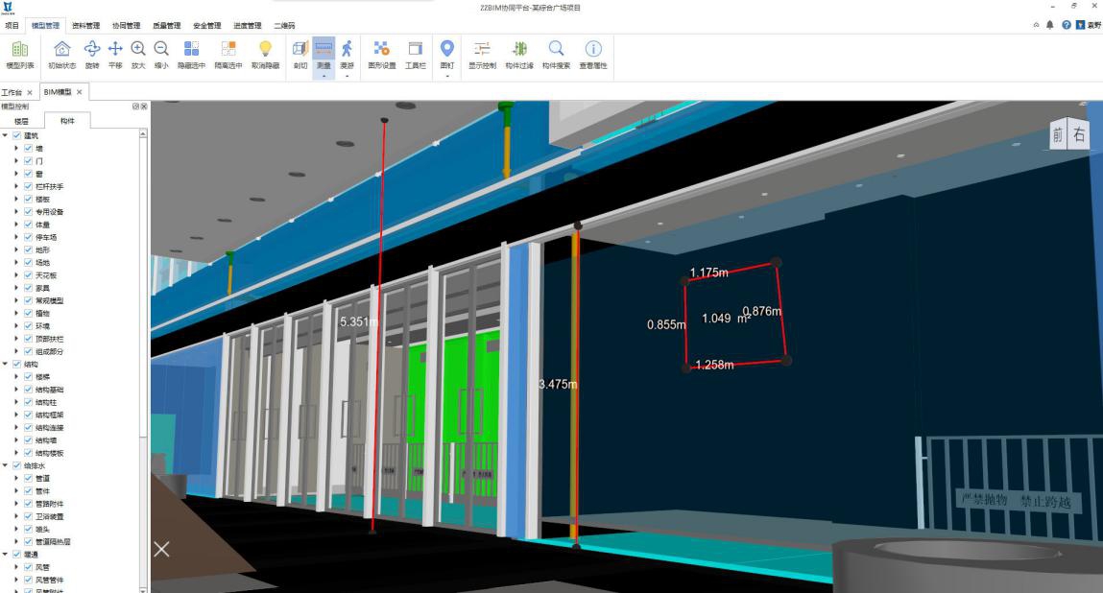Open 显示控制 display control sliders
The width and height of the screenshot is (1103, 593).
483,55
